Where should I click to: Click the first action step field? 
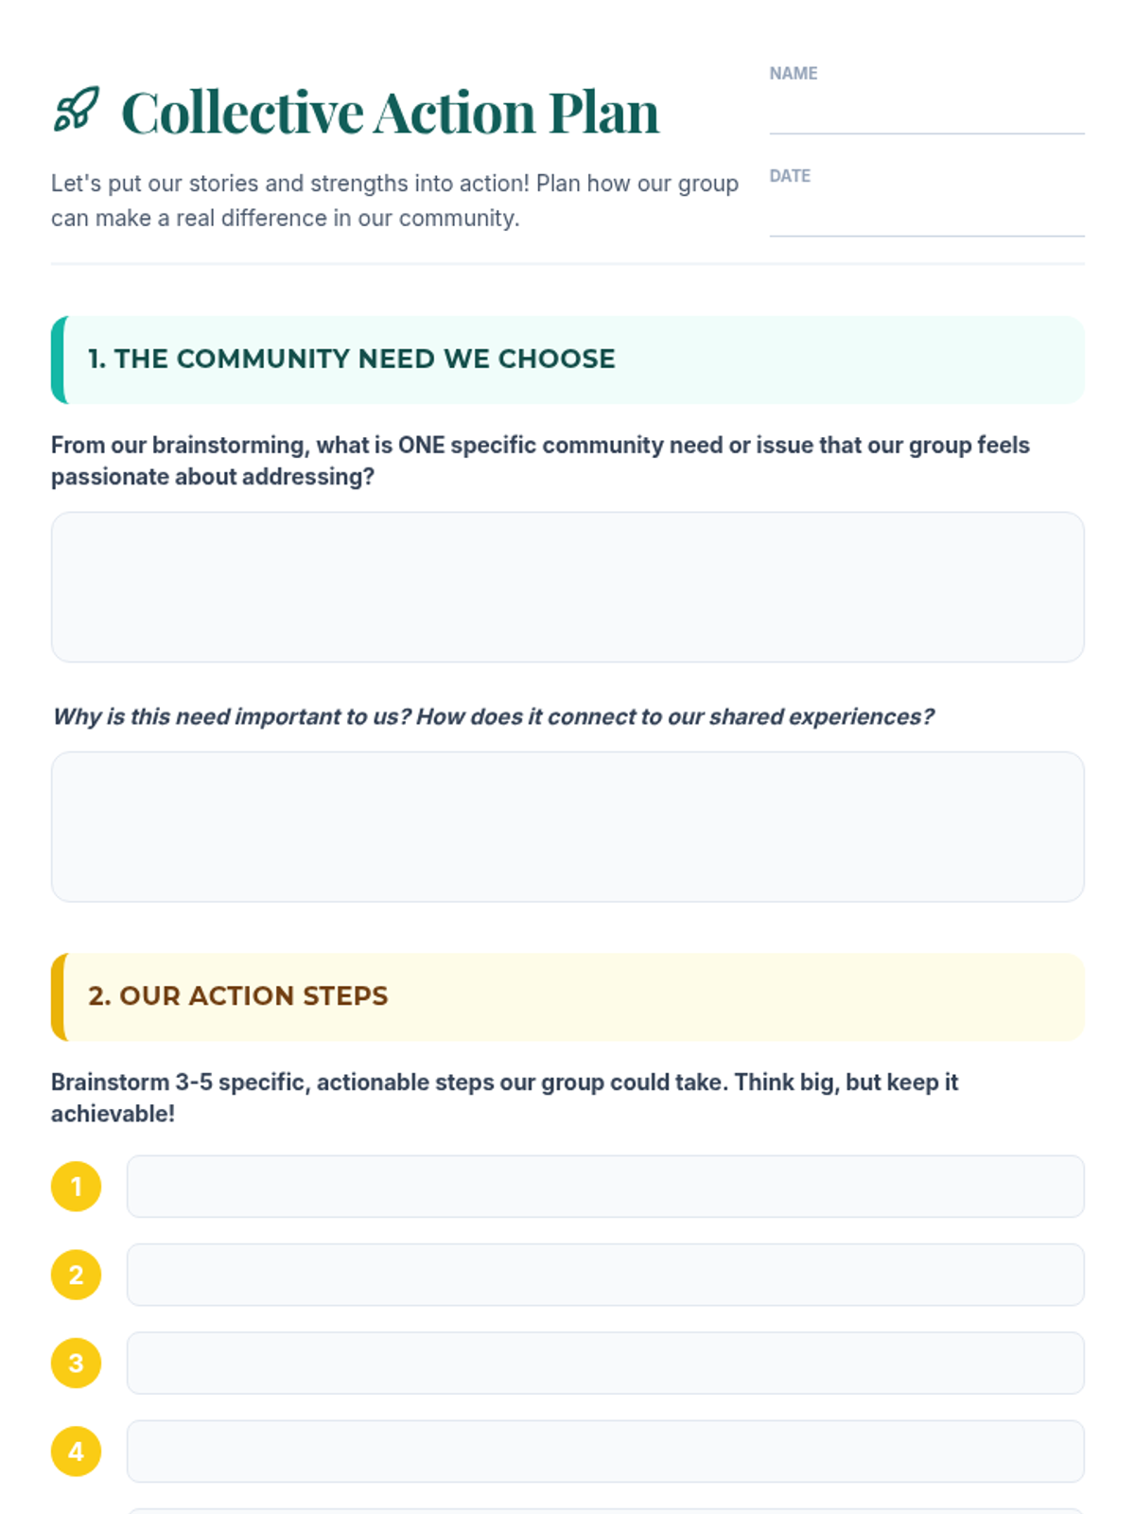click(x=605, y=1186)
